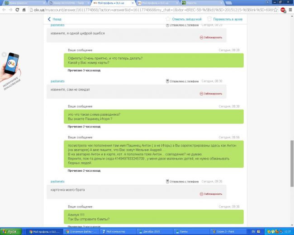This screenshot has height=235, width=294.
Task: Click browser back arrow button
Action: coord(4,9)
